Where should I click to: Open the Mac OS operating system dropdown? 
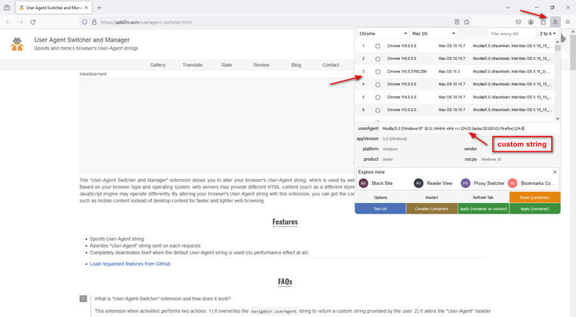tap(433, 33)
